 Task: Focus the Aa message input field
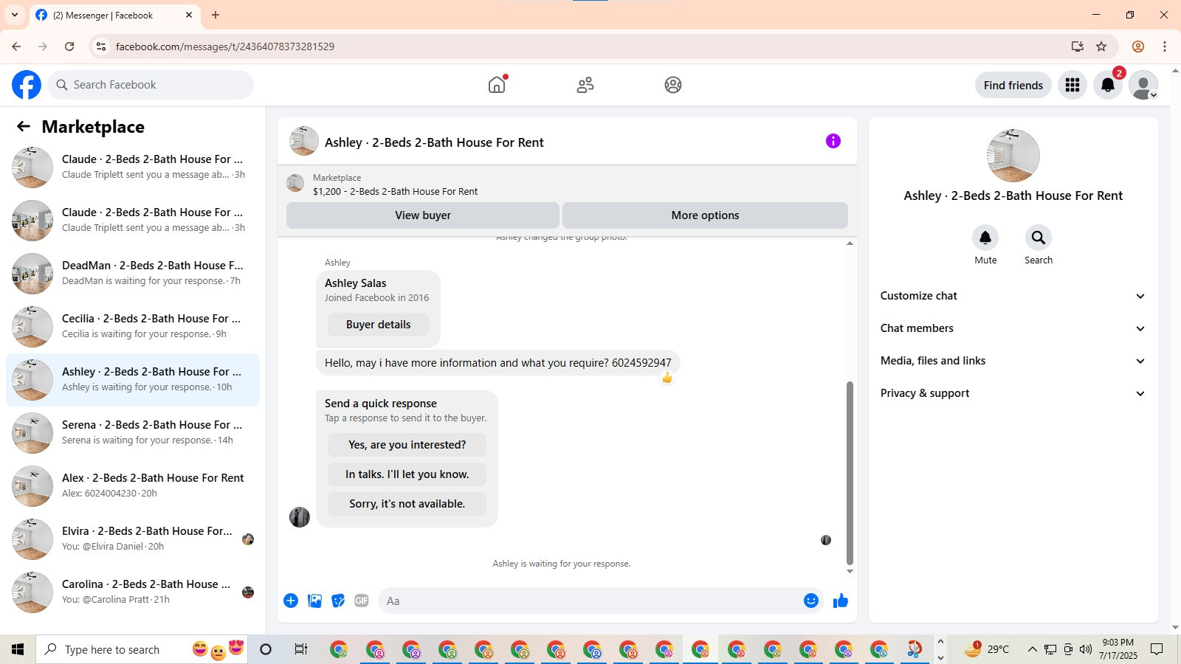coord(589,601)
